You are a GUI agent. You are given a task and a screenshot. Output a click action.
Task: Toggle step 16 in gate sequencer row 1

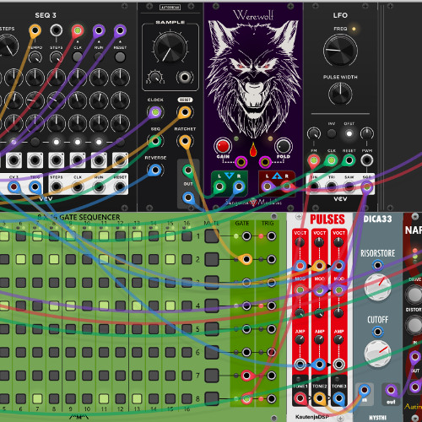click(x=187, y=236)
